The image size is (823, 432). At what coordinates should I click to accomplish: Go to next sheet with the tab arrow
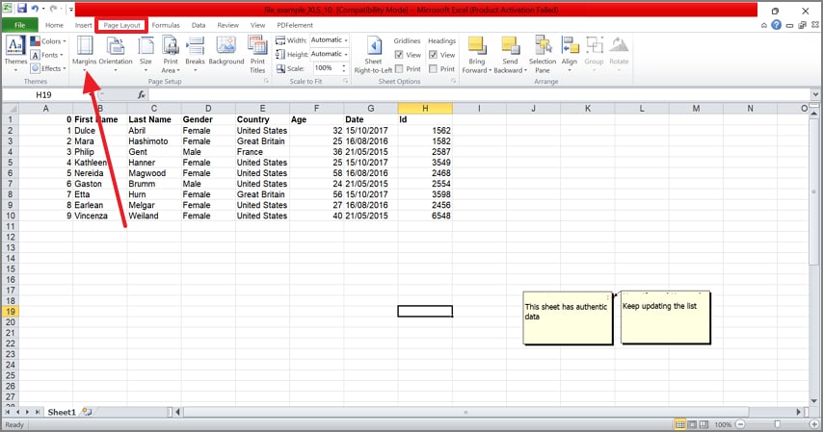[27, 412]
